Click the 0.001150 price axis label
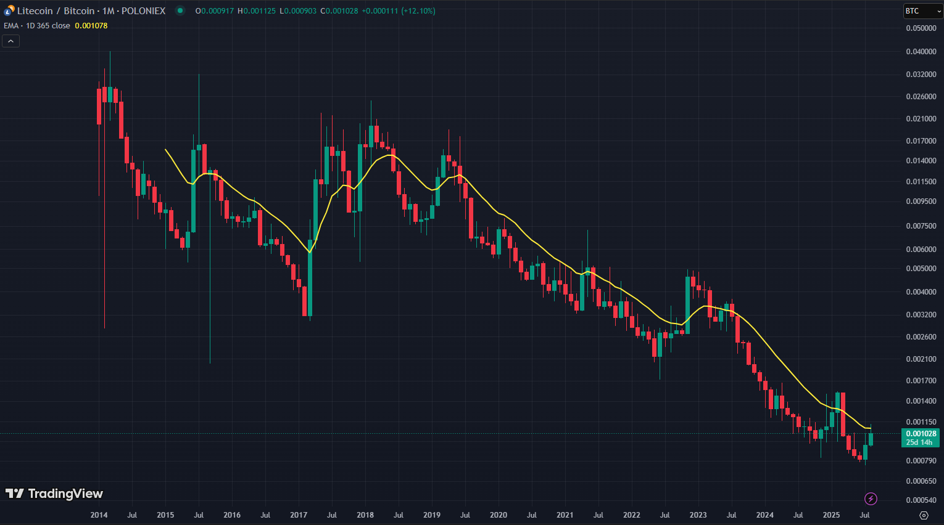The height and width of the screenshot is (525, 944). click(921, 422)
